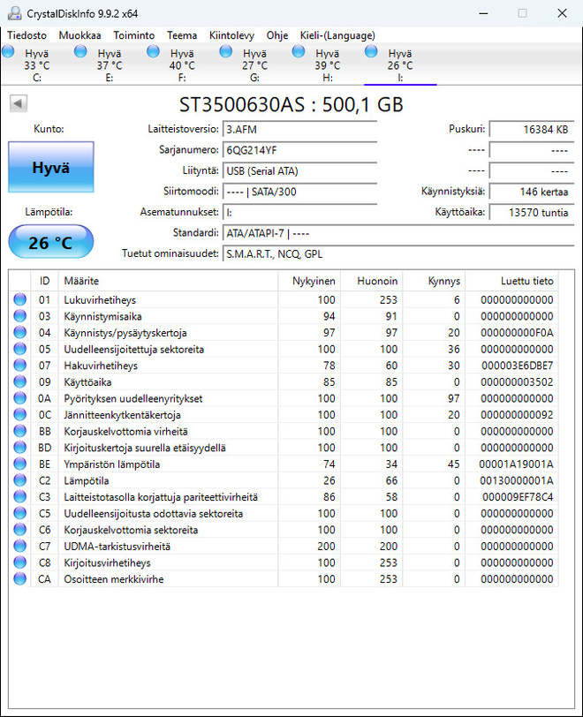Click the previous disk arrow button
The height and width of the screenshot is (717, 583).
(x=19, y=103)
